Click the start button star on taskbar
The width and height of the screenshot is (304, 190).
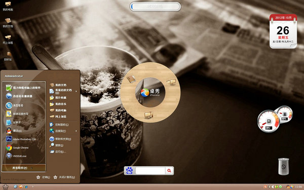tap(6, 187)
